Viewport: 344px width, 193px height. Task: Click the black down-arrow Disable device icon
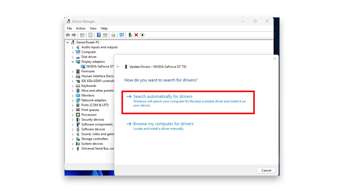pos(142,35)
